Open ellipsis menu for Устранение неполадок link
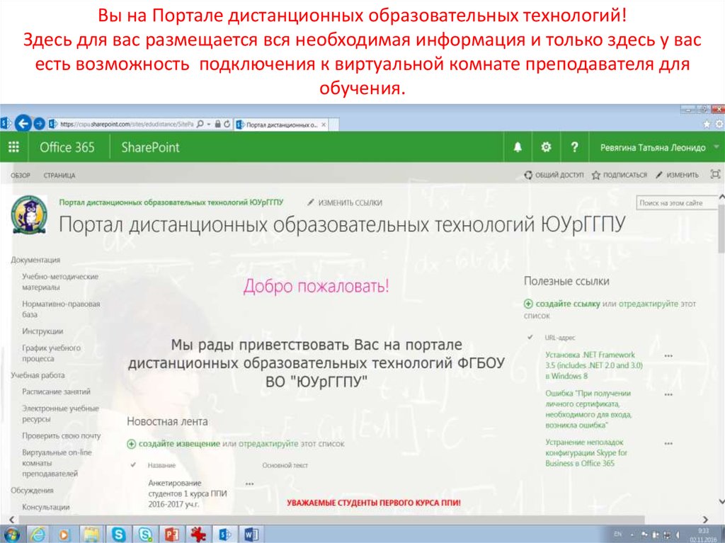 coord(668,443)
